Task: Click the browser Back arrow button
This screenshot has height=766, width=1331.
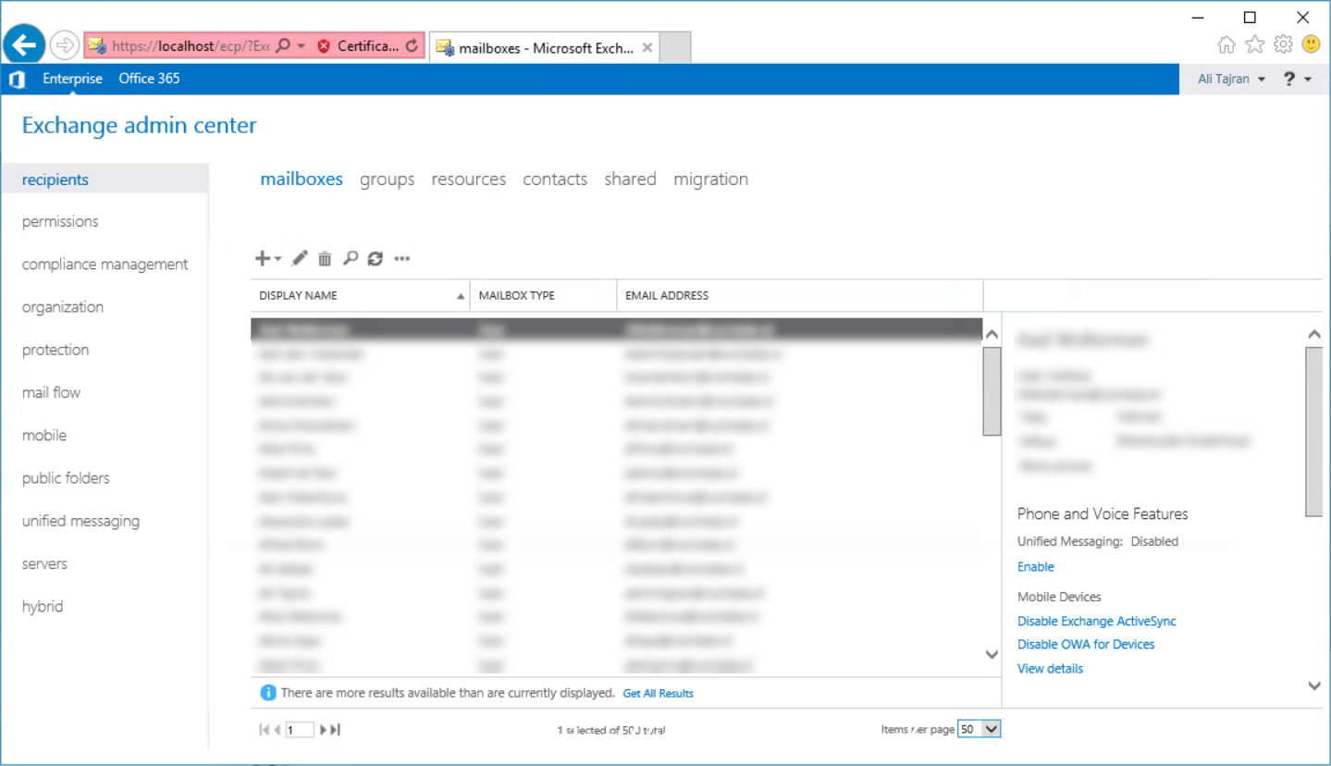Action: pyautogui.click(x=25, y=43)
